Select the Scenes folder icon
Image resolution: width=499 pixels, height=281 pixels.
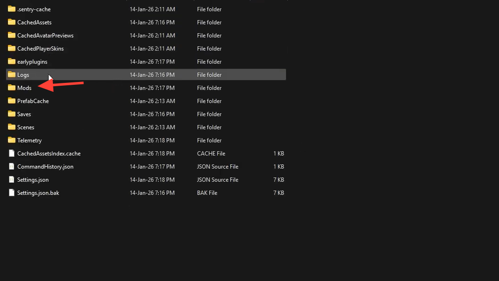[x=12, y=127]
